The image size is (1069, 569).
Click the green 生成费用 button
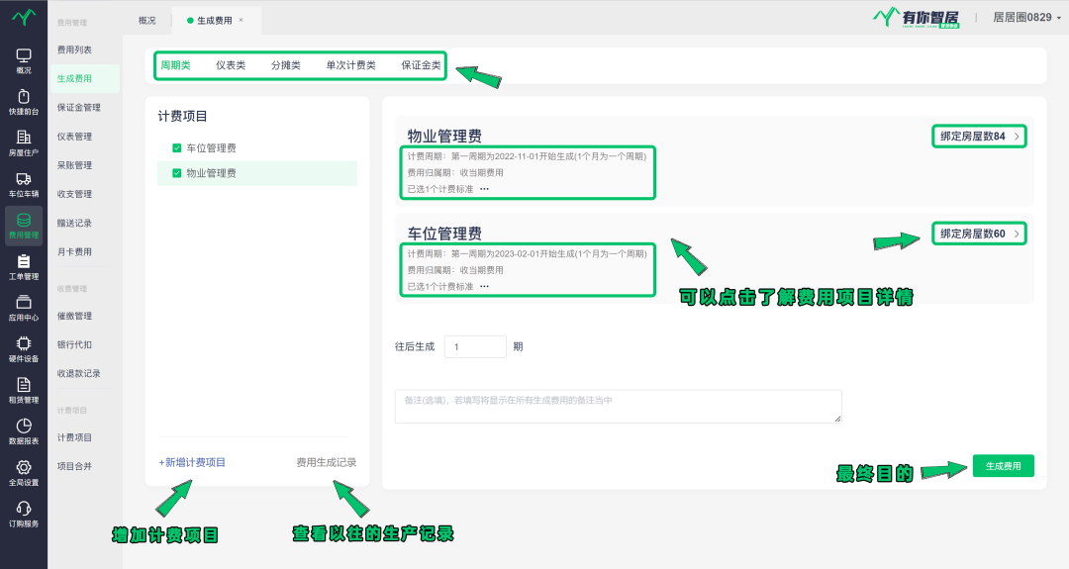(x=1003, y=466)
